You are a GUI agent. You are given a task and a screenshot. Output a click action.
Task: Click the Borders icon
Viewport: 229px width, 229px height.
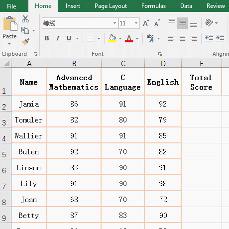click(x=91, y=38)
